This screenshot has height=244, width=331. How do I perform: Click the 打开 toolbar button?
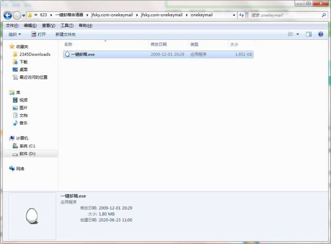[38, 34]
